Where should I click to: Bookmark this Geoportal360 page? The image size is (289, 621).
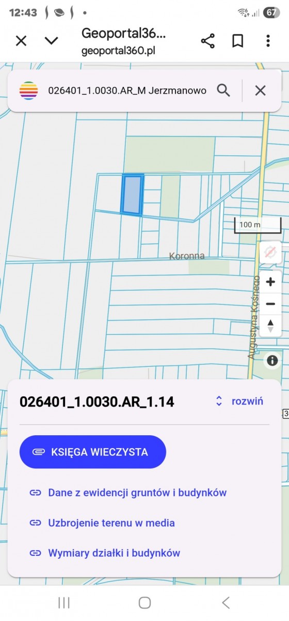pyautogui.click(x=237, y=41)
